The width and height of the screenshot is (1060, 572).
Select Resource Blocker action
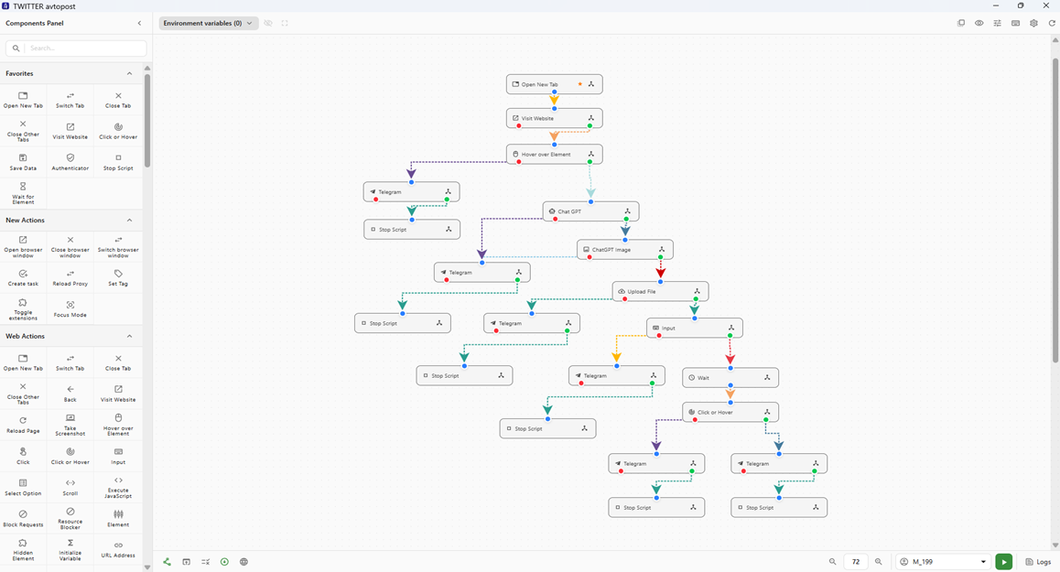(70, 518)
